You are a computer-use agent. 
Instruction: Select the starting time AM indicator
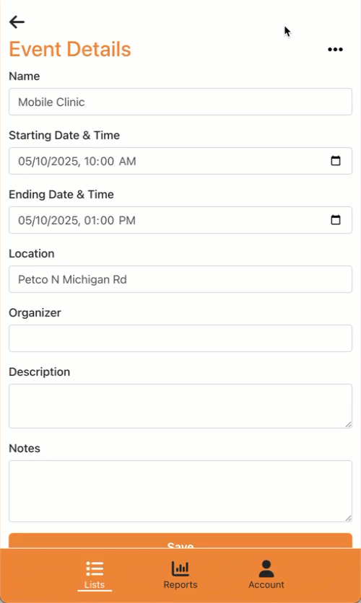pos(127,161)
